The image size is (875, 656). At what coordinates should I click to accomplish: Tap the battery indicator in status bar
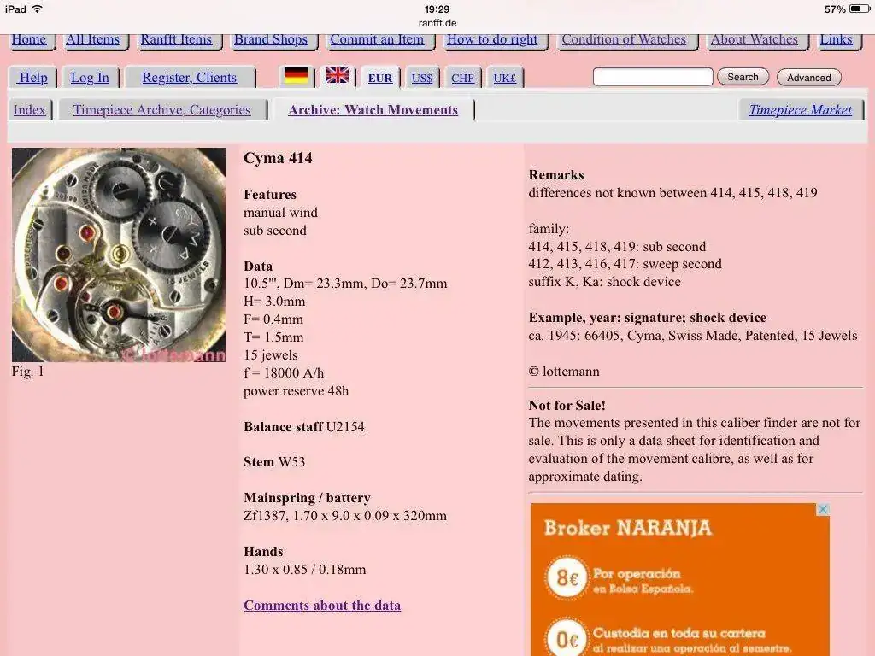[859, 9]
